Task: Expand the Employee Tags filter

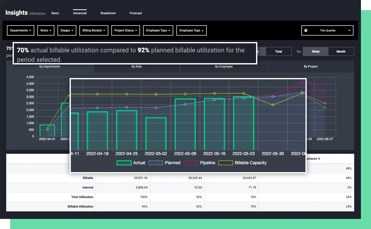Action: 191,30
